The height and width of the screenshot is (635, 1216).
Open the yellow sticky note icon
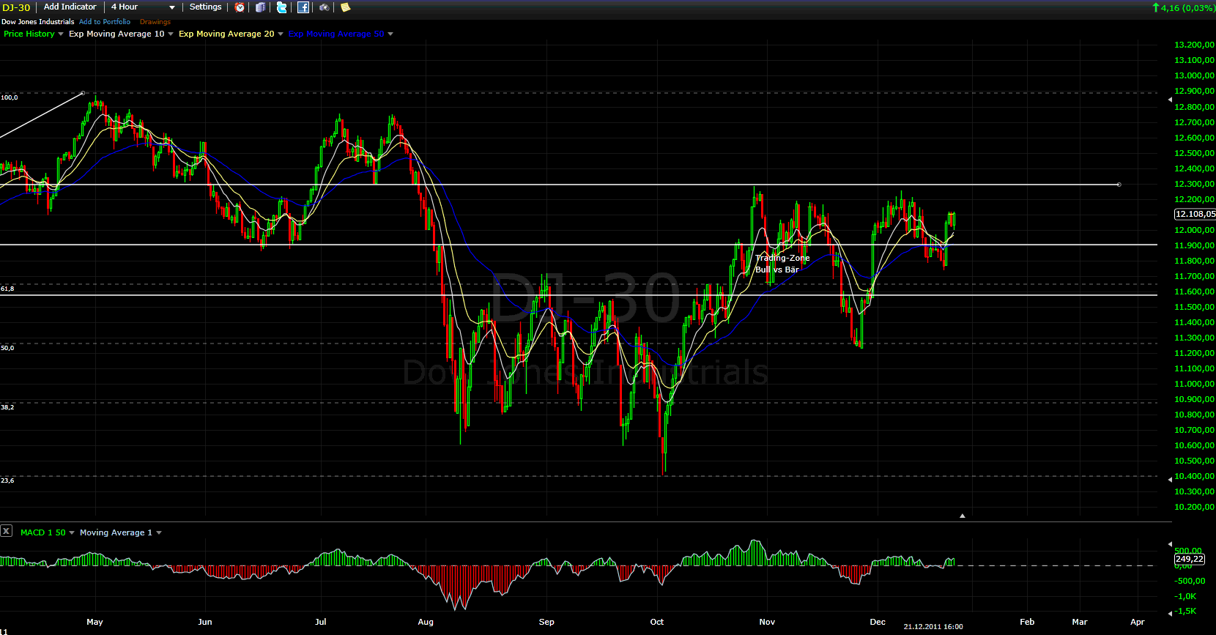(346, 7)
